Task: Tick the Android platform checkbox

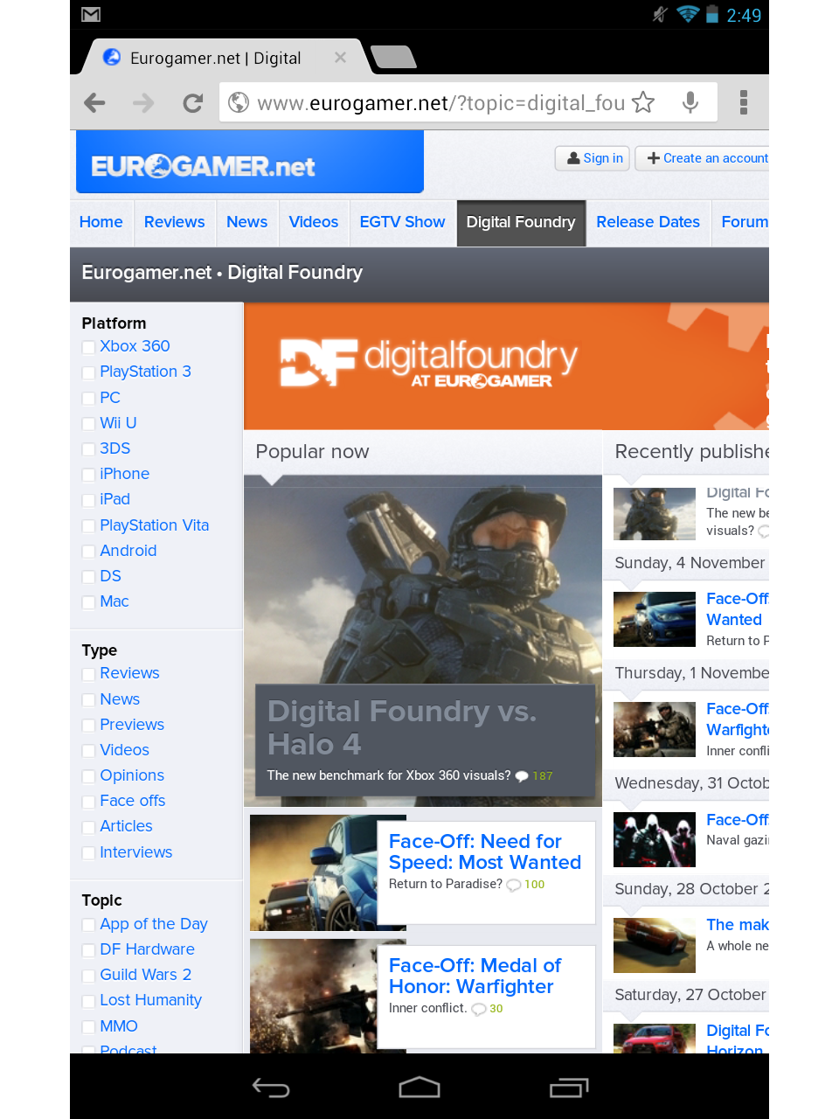Action: coord(88,552)
